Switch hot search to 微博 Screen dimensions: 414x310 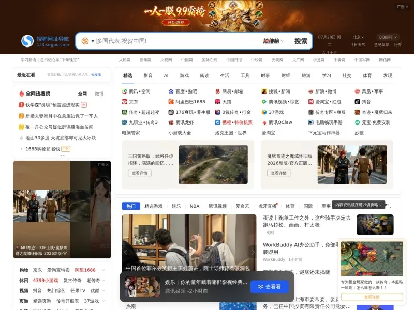click(99, 94)
